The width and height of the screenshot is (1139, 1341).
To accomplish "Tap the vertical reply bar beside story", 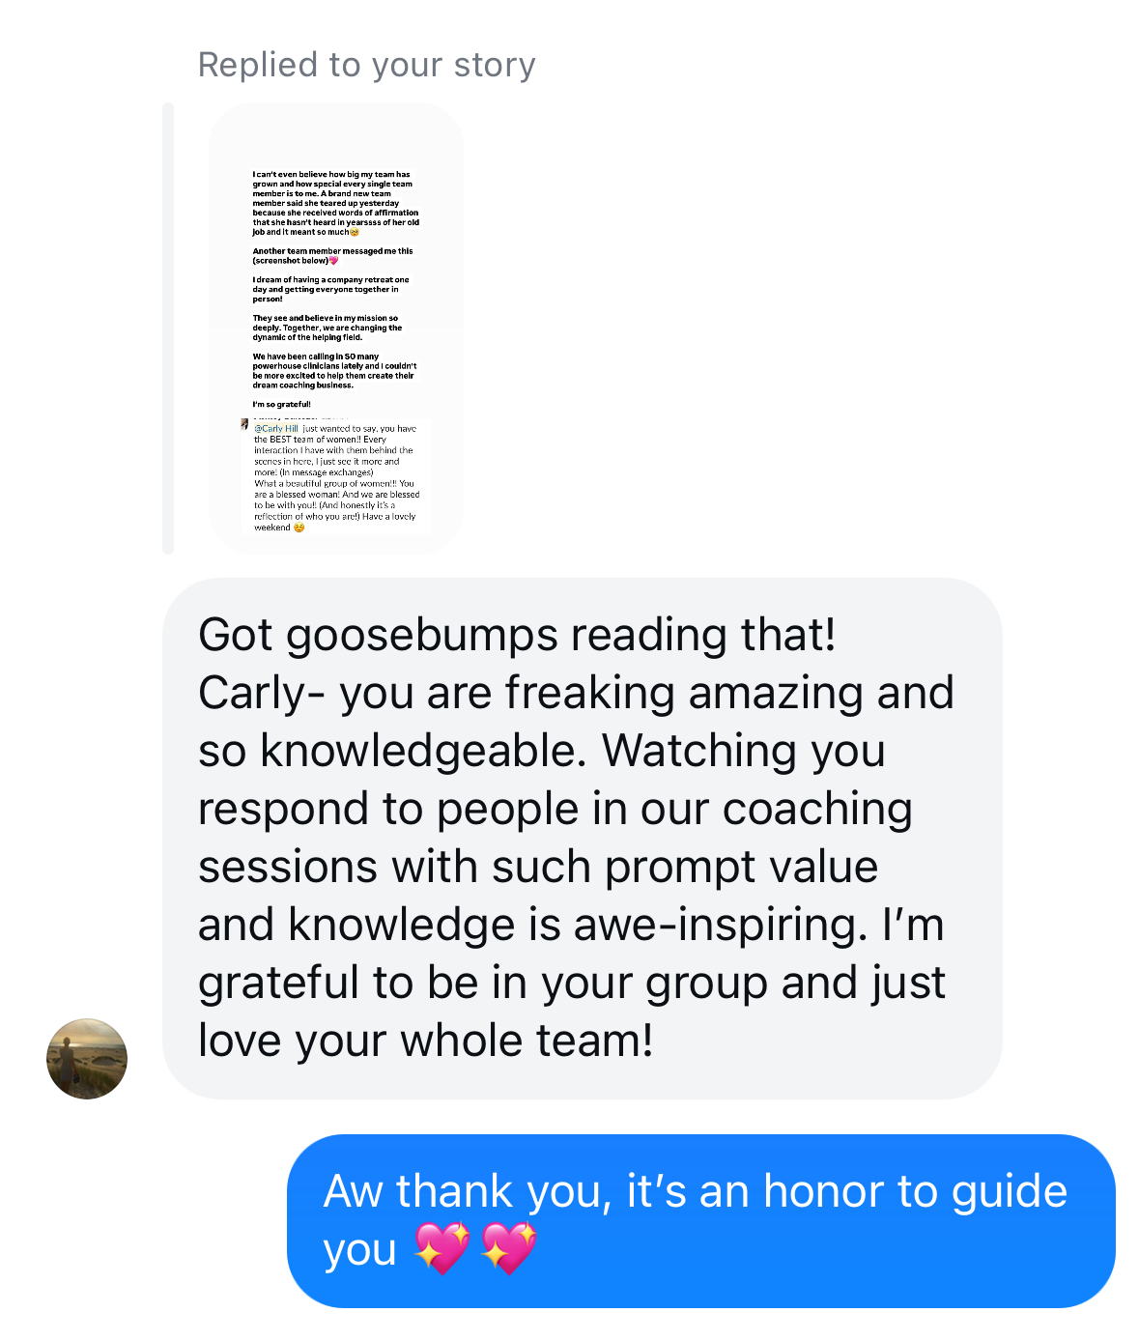I will pos(168,328).
